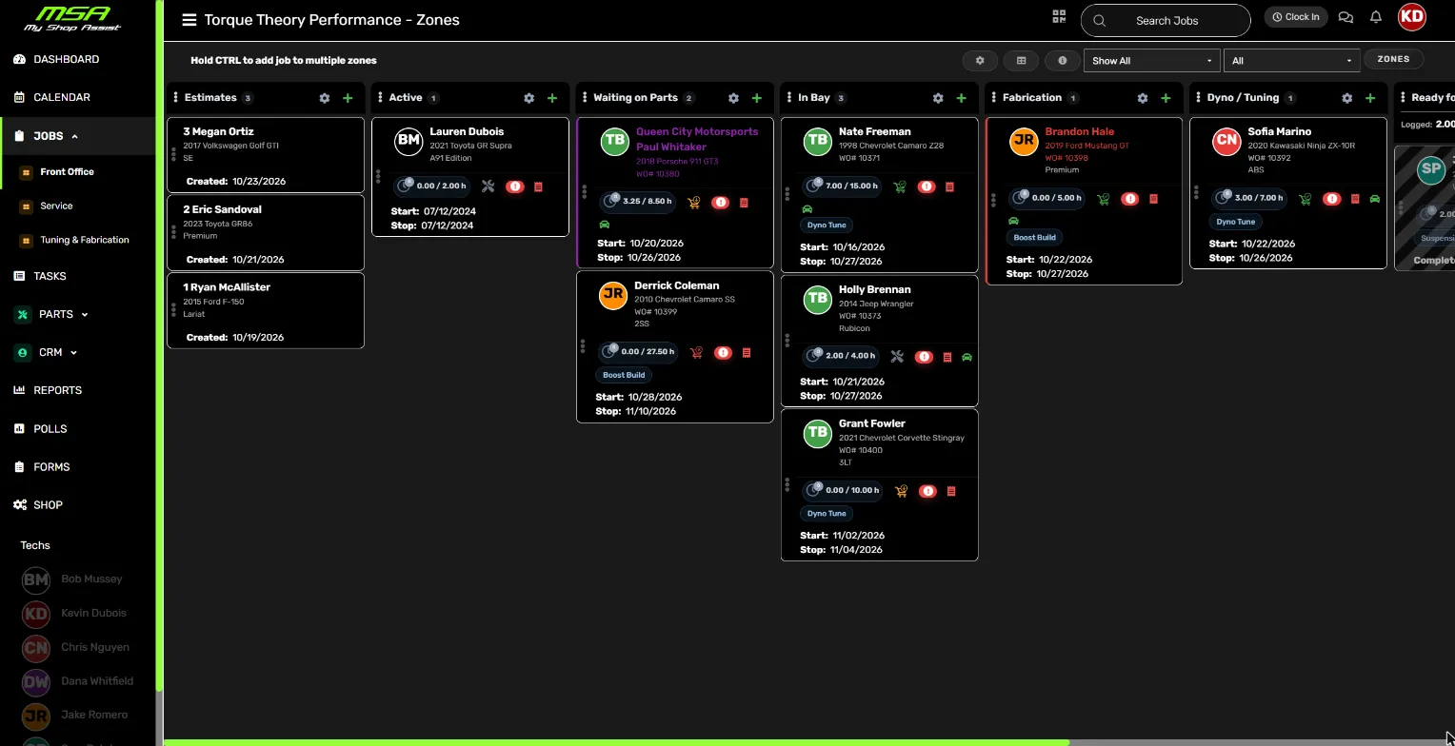Open the QR code scanner icon
Screen dimensions: 1455x746
point(1059,17)
